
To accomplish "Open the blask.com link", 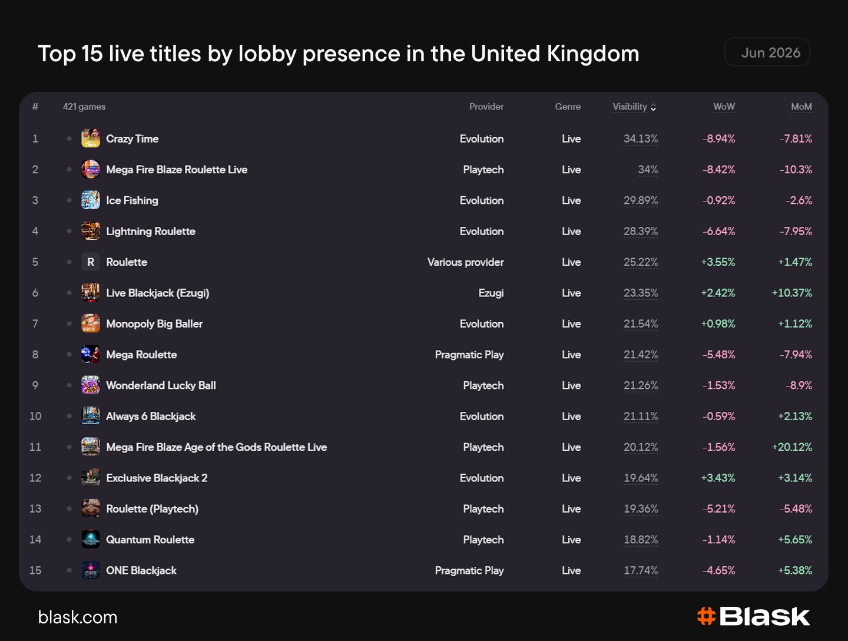I will [x=78, y=617].
